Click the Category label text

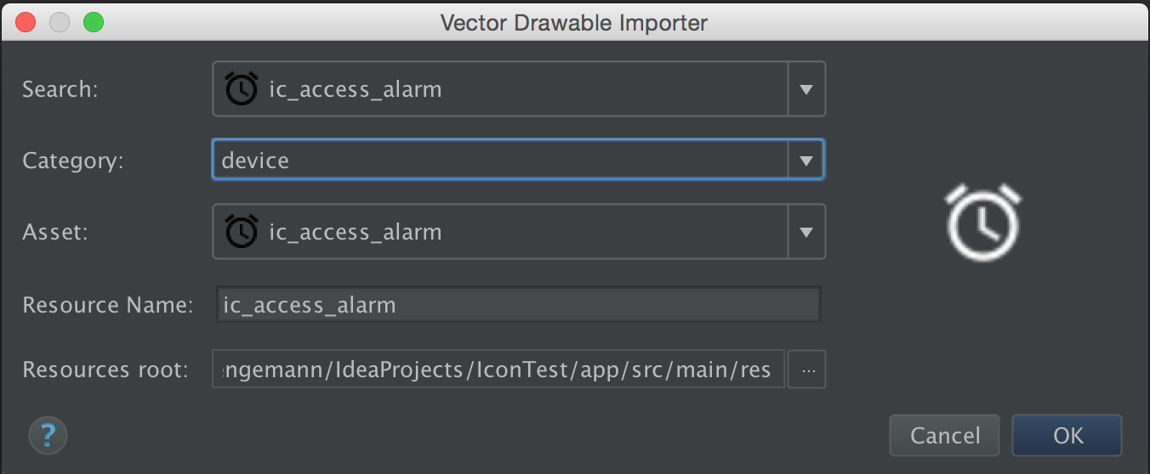[73, 161]
